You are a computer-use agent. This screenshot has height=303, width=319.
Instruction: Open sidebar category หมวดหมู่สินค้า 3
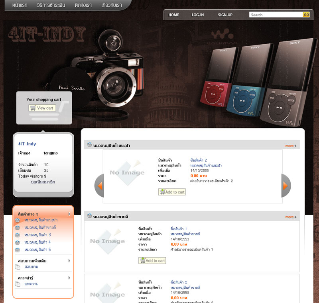pos(37,235)
